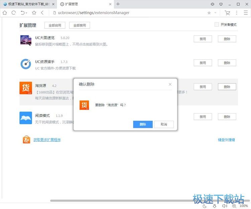Click the zoom magnifier icon
The image size is (251, 209).
coord(234,206)
